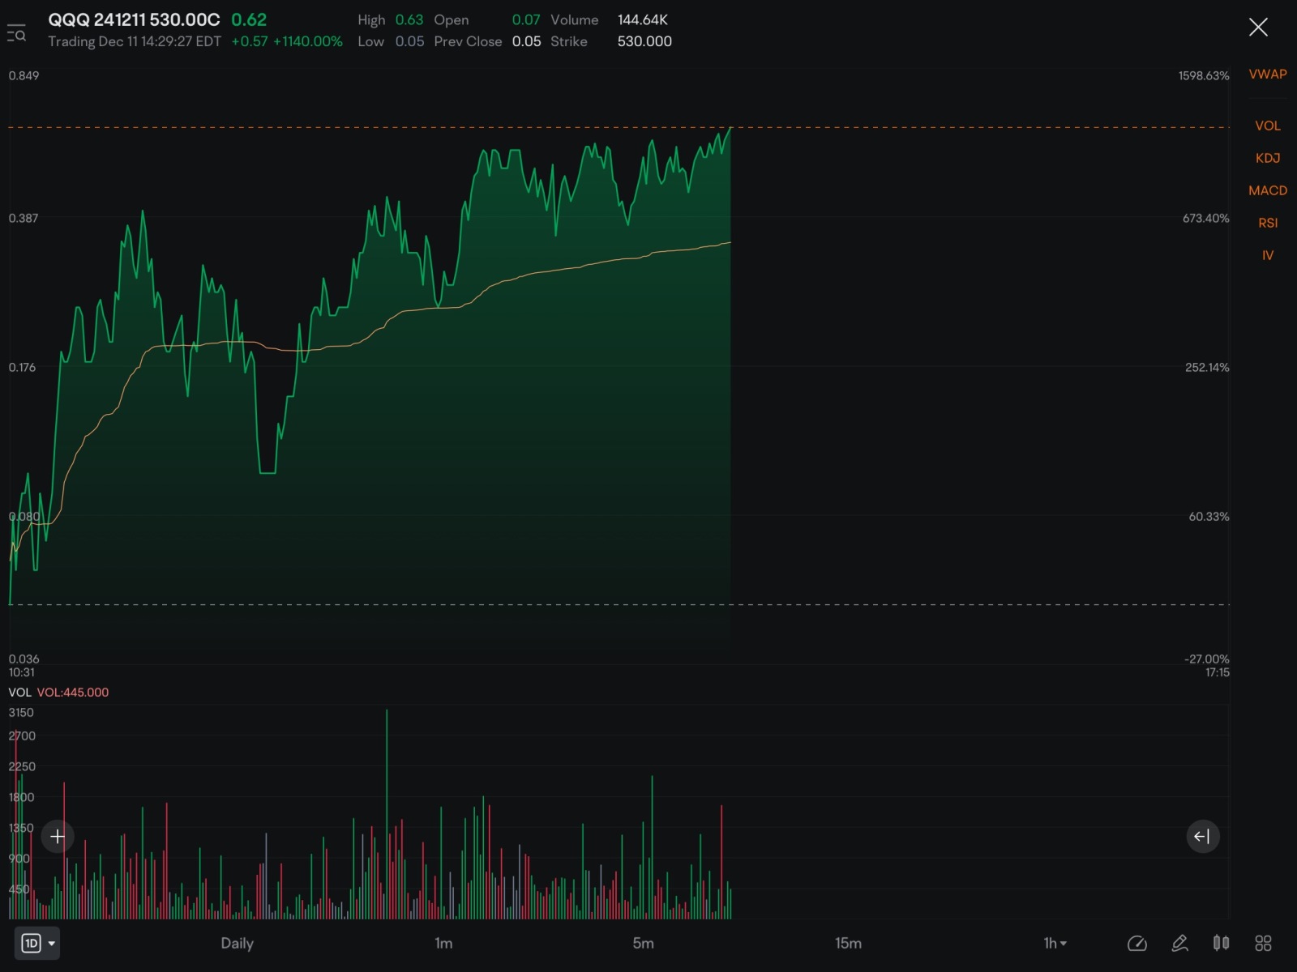Switch to the 1m timeframe tab

point(443,943)
